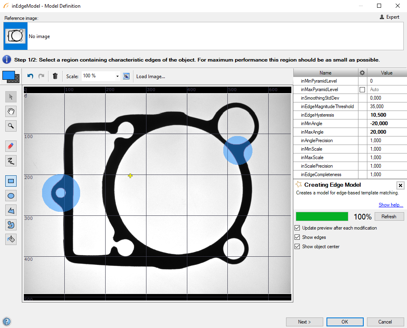
Task: Enable Auto for inMaxPyramidLevel
Action: coord(362,89)
